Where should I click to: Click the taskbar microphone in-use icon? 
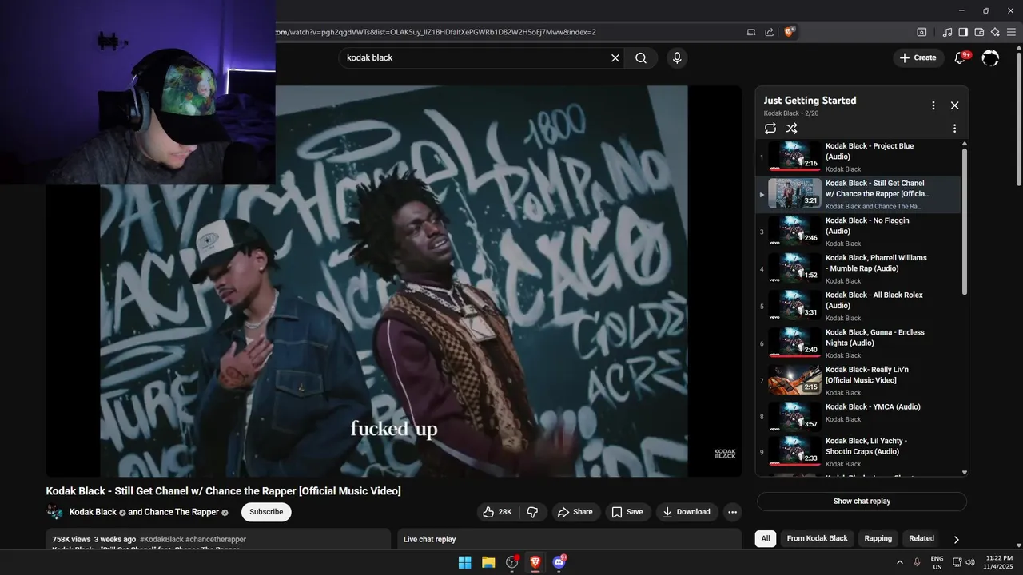tap(918, 562)
